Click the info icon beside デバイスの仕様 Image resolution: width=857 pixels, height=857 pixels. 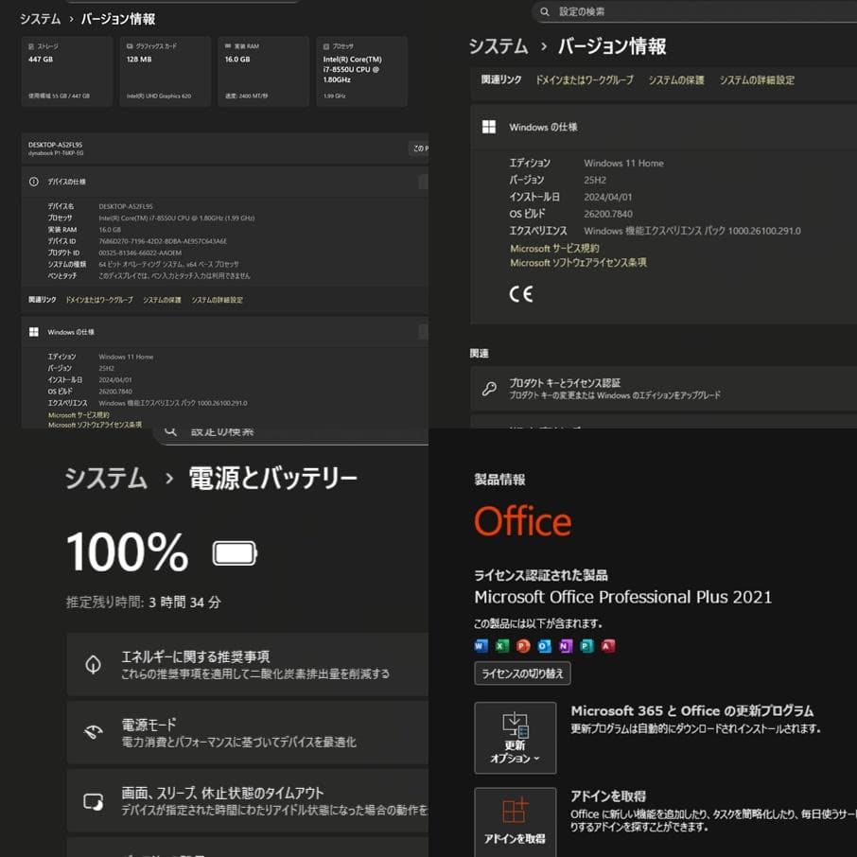[33, 182]
